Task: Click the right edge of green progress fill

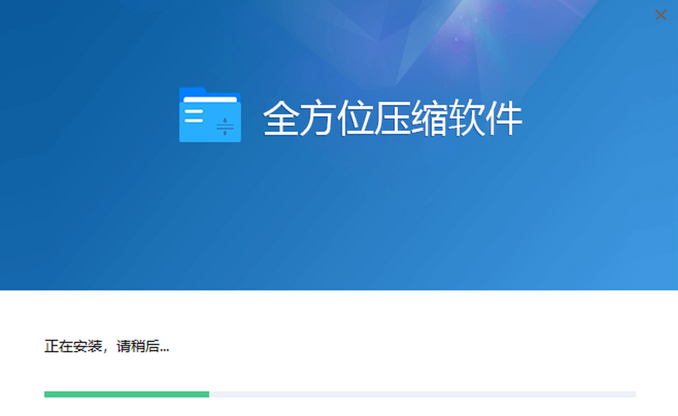Action: pos(208,394)
